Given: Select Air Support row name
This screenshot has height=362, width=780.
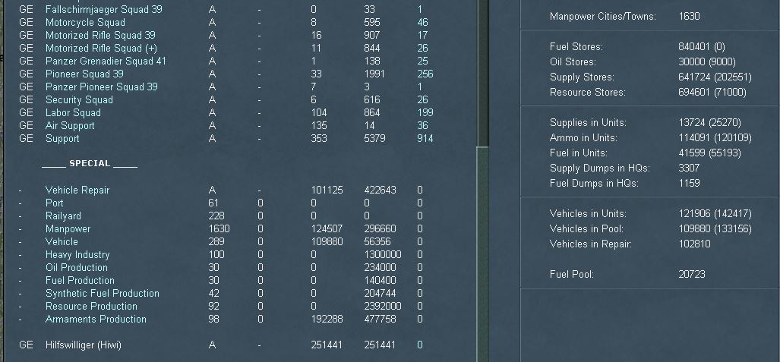Looking at the screenshot, I should point(70,126).
